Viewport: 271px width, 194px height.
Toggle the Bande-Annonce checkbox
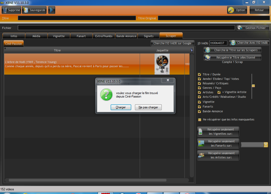pyautogui.click(x=200, y=111)
